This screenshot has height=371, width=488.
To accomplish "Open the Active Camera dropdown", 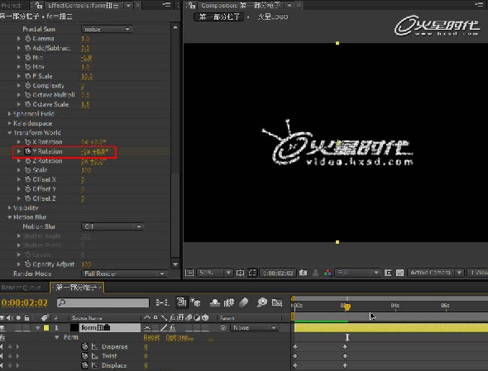I will point(435,273).
